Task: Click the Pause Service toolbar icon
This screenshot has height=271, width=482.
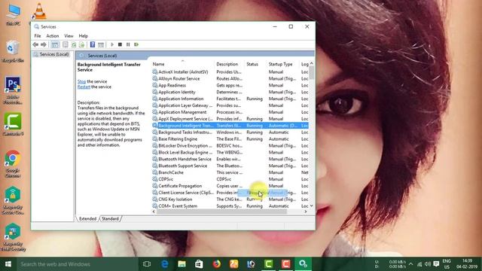Action: (128, 44)
